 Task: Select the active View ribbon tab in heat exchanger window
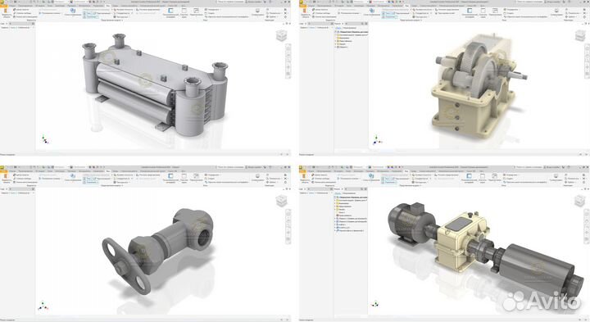click(x=108, y=6)
